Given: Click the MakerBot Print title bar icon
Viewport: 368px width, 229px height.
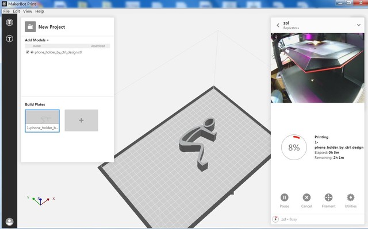Looking at the screenshot, I should pos(4,4).
